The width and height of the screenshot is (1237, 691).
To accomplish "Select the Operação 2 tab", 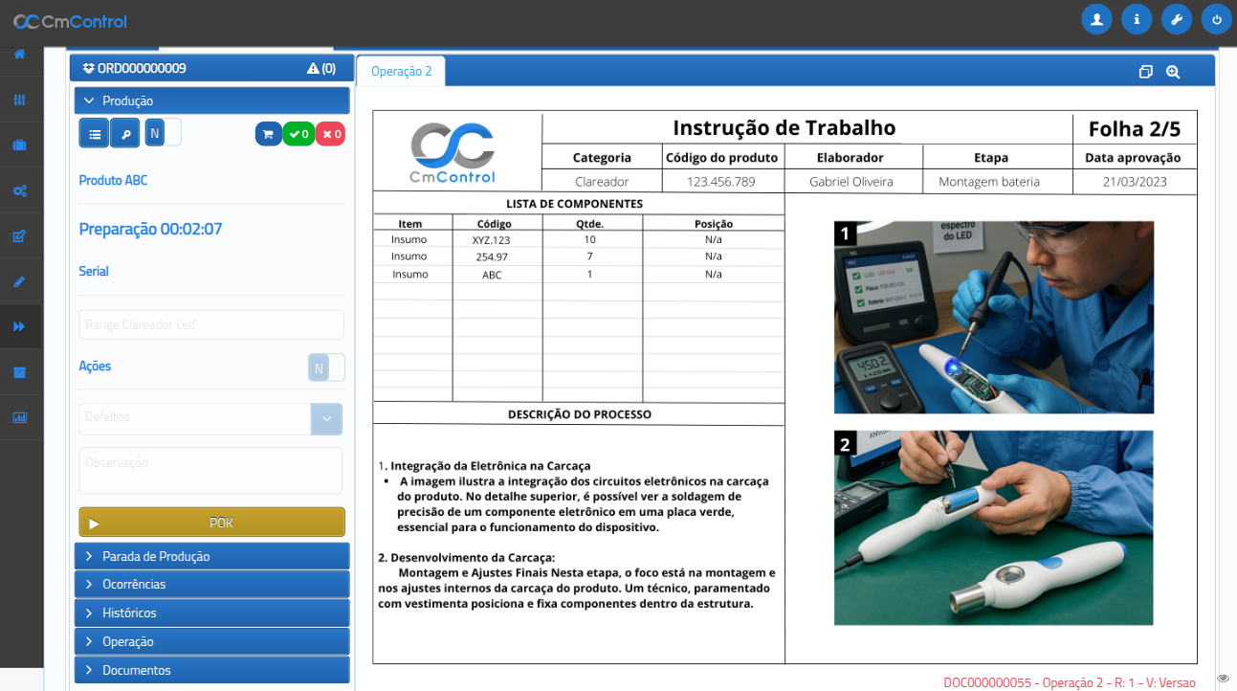I will 401,72.
